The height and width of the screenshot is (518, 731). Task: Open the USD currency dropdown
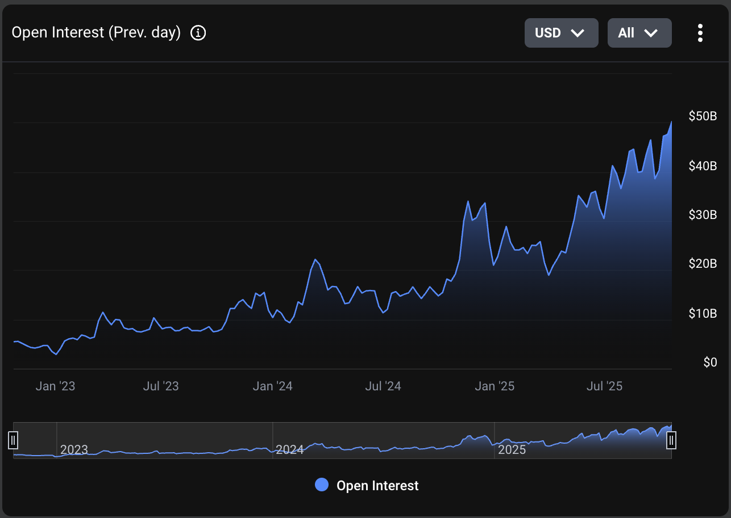(561, 33)
